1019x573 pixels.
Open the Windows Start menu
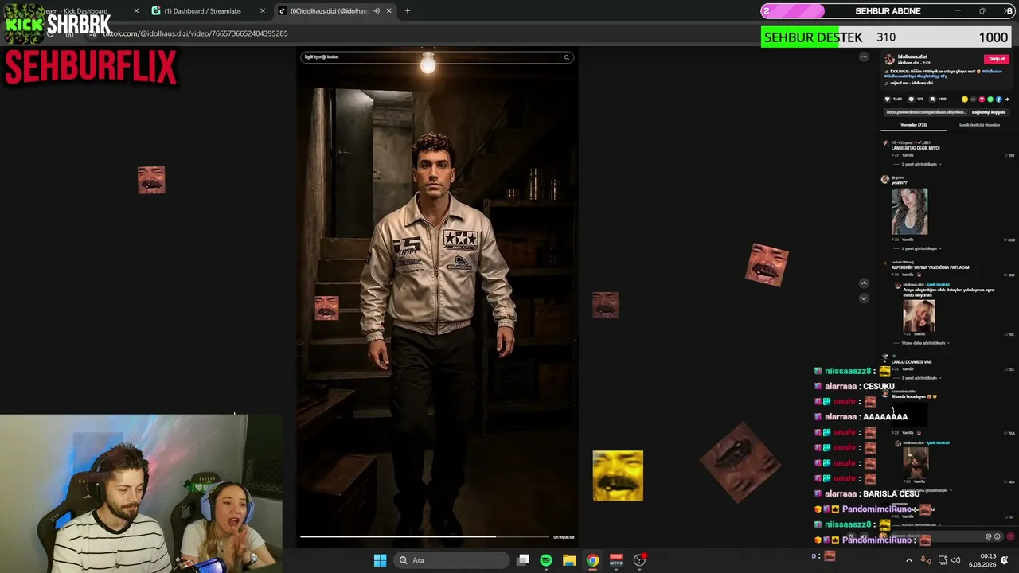coord(380,560)
